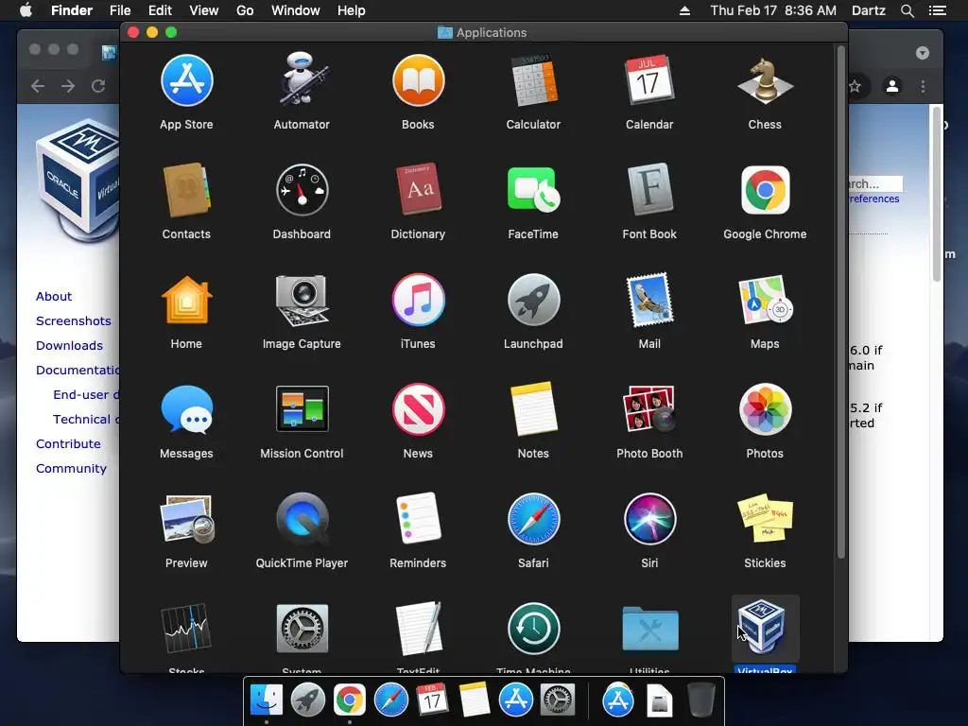Select the Reminders app in Applications window
This screenshot has height=726, width=968.
pyautogui.click(x=418, y=519)
